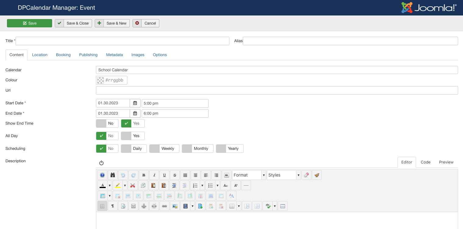Image resolution: width=463 pixels, height=229 pixels.
Task: Apply Subscript formatting
Action: tap(225, 185)
